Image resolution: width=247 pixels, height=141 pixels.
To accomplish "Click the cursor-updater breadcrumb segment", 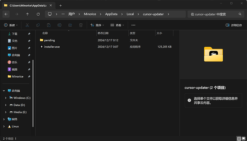I will (x=153, y=14).
